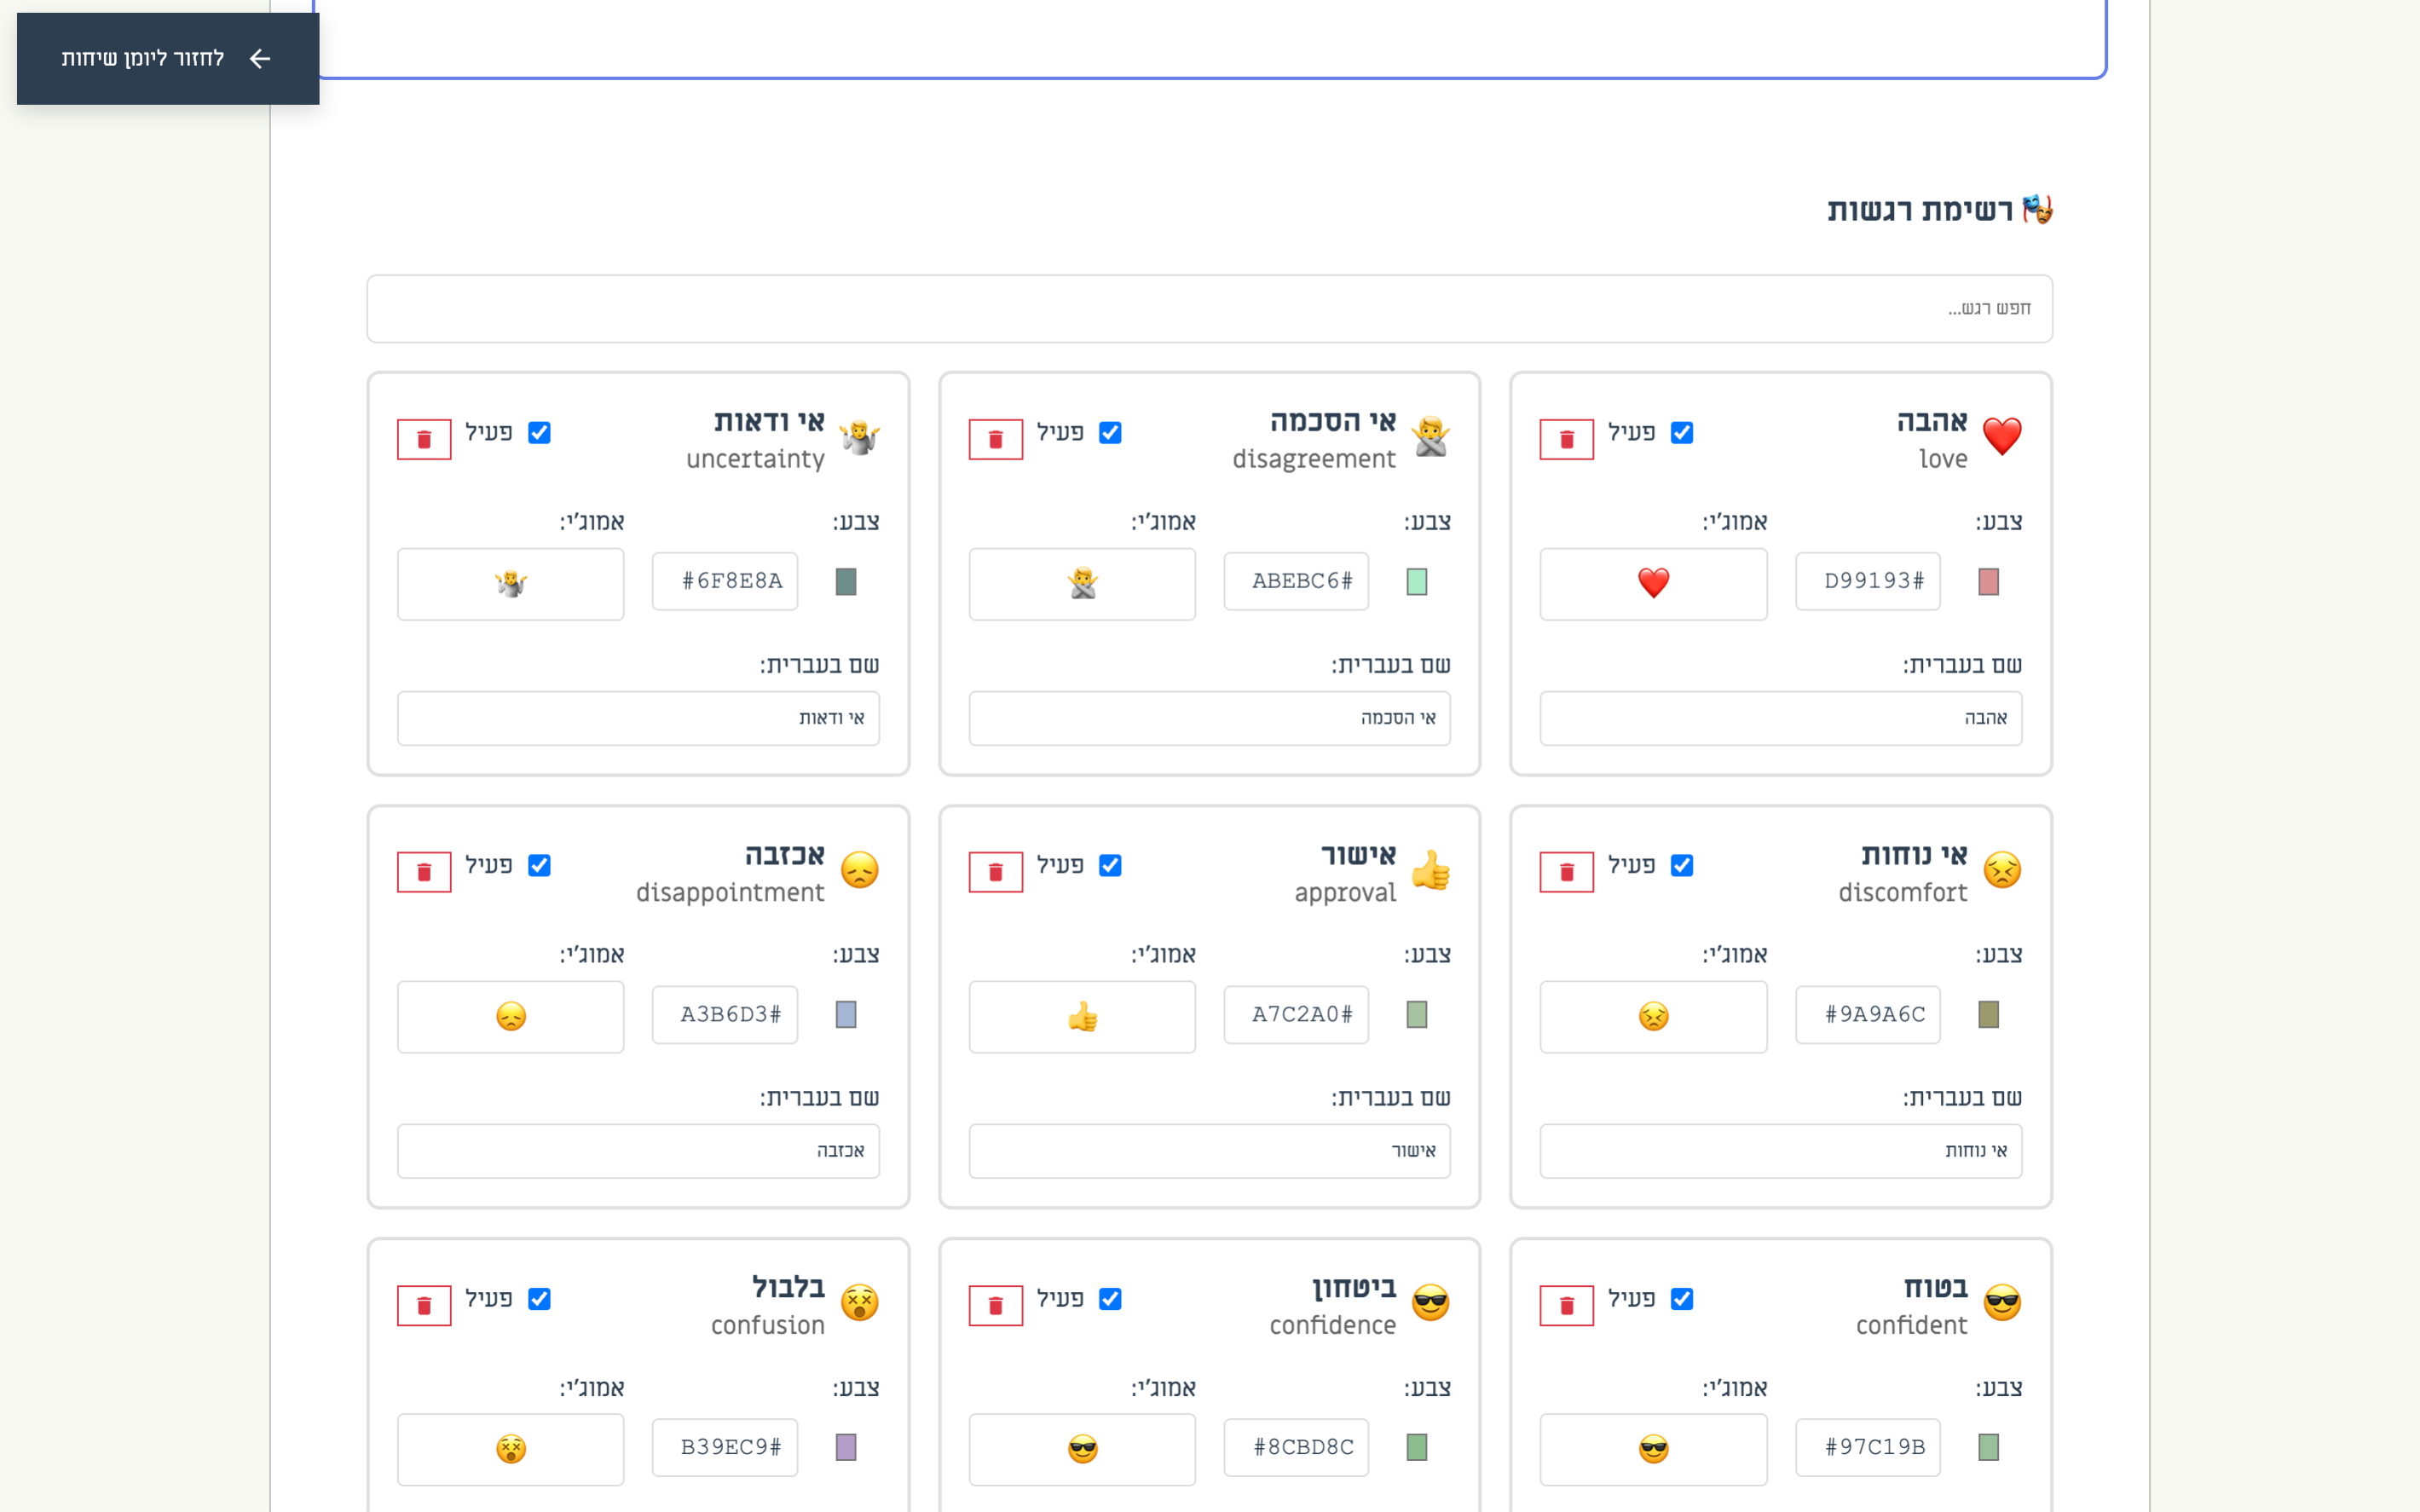
Task: Edit the Hebrew name field for disagreement
Action: 1209,718
